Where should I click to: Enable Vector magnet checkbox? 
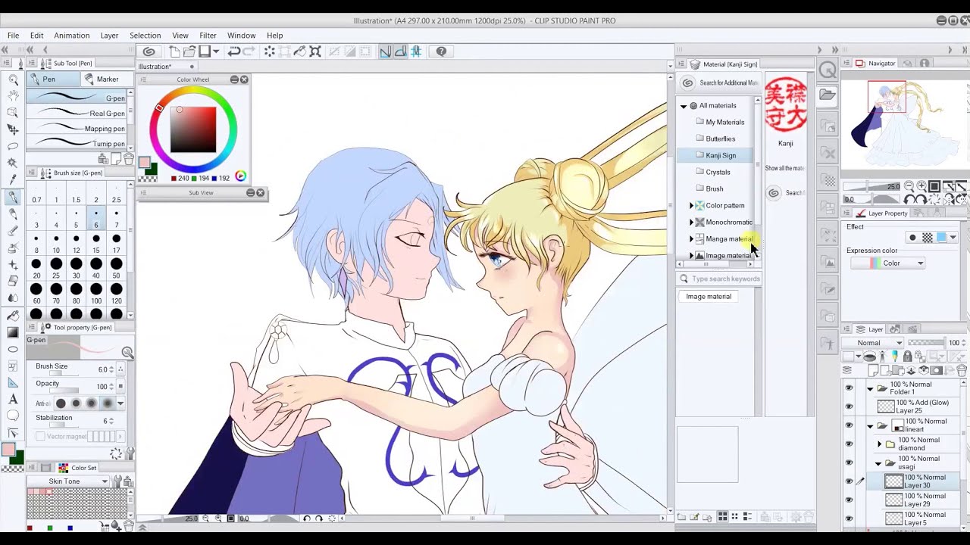[40, 436]
